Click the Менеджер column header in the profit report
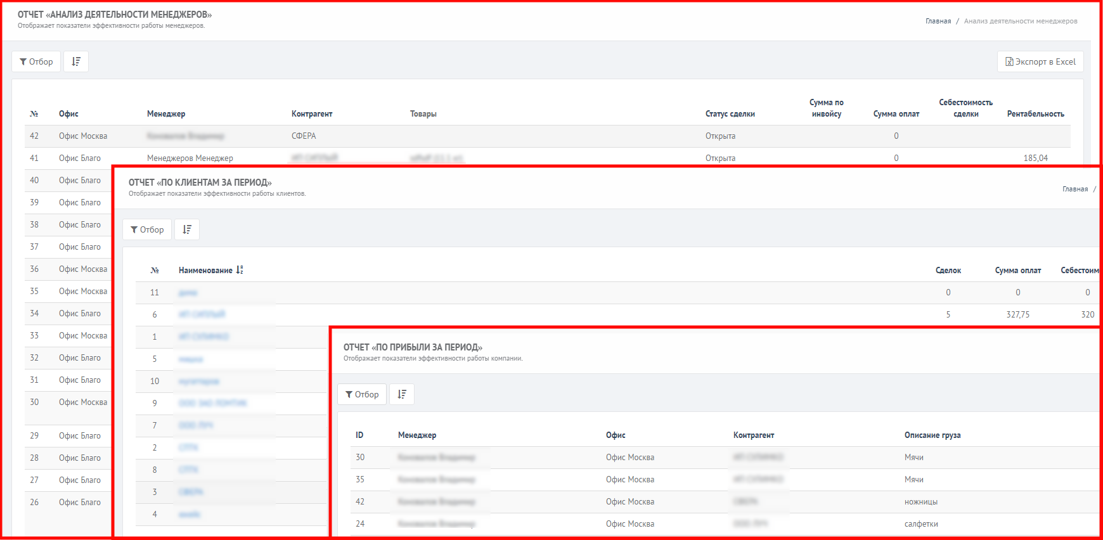The height and width of the screenshot is (540, 1103). pos(417,435)
